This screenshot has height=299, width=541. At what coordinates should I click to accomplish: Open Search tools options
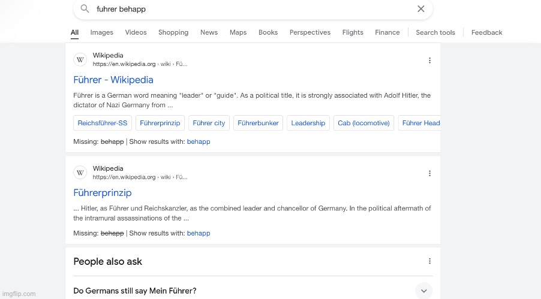click(x=435, y=32)
